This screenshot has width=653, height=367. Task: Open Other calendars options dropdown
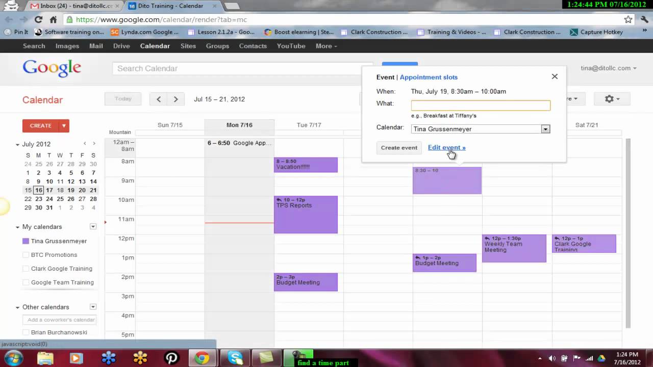click(93, 307)
